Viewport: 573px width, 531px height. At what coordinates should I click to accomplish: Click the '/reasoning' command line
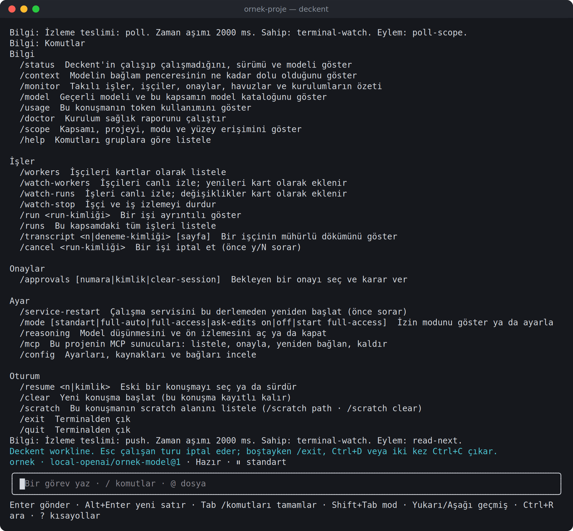(x=173, y=333)
